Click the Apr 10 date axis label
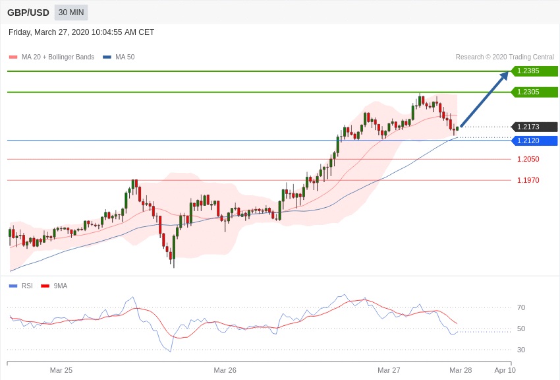Screen dimensions: 560x380 (505, 370)
